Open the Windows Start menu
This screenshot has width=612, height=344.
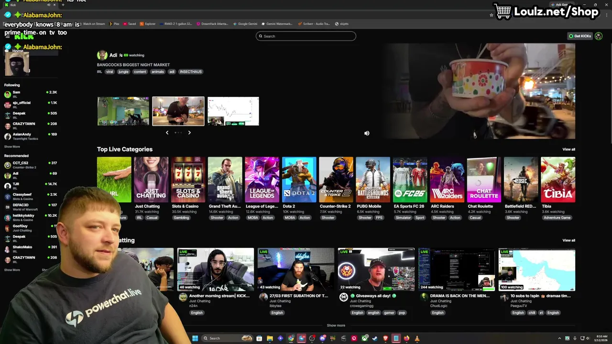click(x=195, y=338)
